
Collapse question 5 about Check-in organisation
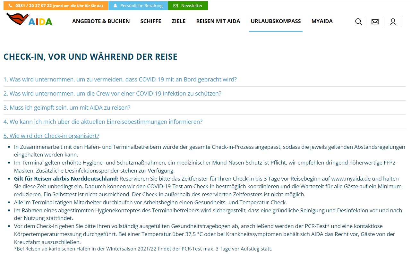51,136
